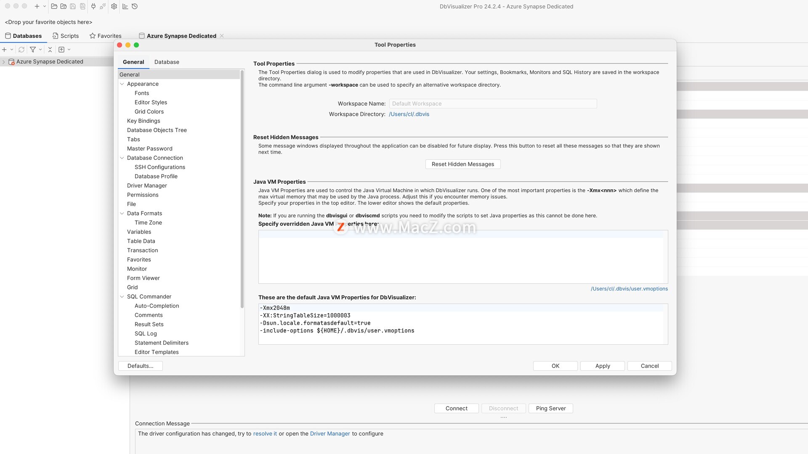808x454 pixels.
Task: Click the properties tree vertical scrollbar
Action: coord(242,189)
